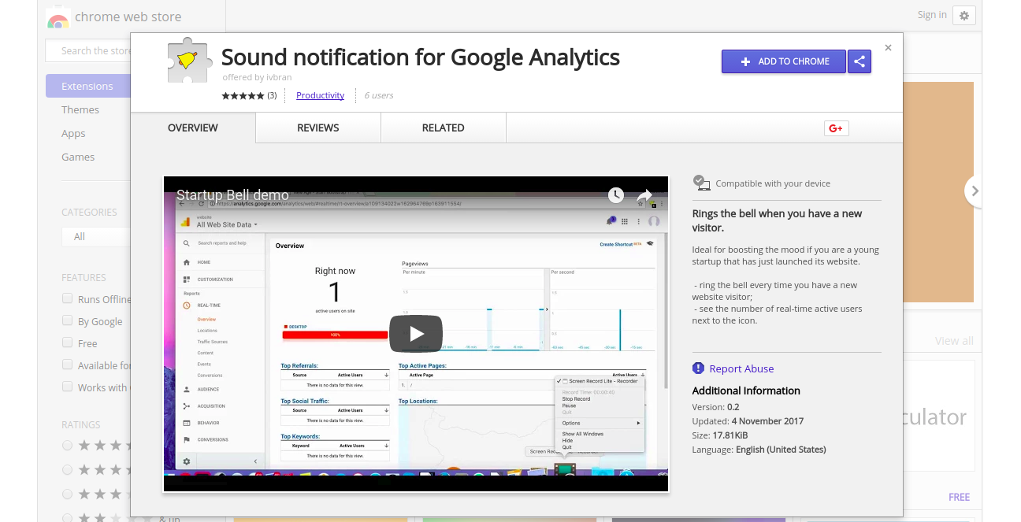Enable the Works with Google Drive filter

(68, 387)
